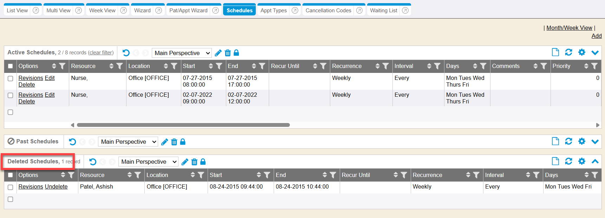Open the Waiting List tab
Screen dimensions: 605x218
point(383,11)
